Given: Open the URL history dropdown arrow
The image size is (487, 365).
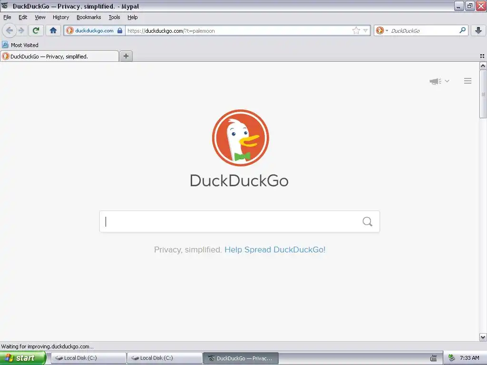Looking at the screenshot, I should (x=366, y=30).
